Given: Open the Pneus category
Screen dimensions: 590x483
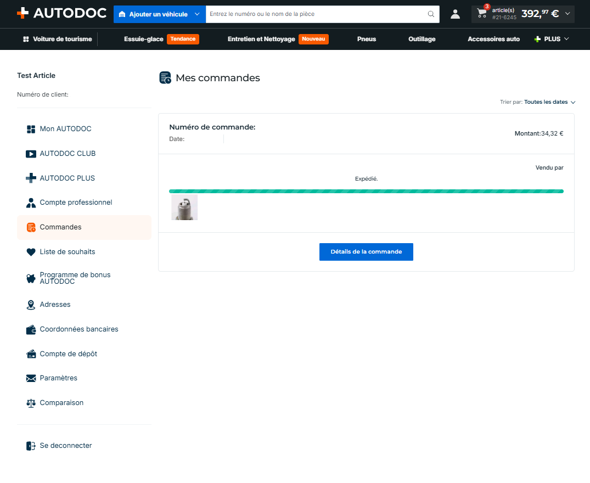Looking at the screenshot, I should (367, 39).
